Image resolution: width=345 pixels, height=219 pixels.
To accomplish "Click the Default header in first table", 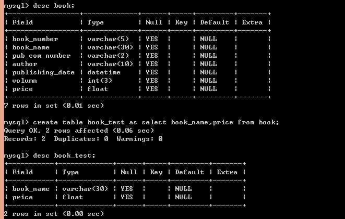I will point(215,22).
